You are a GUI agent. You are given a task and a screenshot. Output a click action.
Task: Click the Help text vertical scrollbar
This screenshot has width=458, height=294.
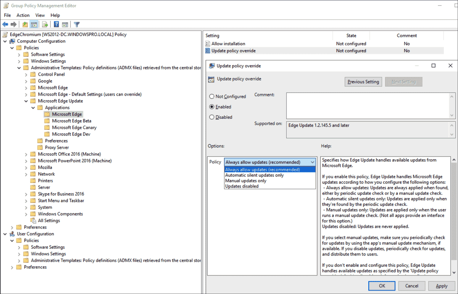(x=453, y=216)
